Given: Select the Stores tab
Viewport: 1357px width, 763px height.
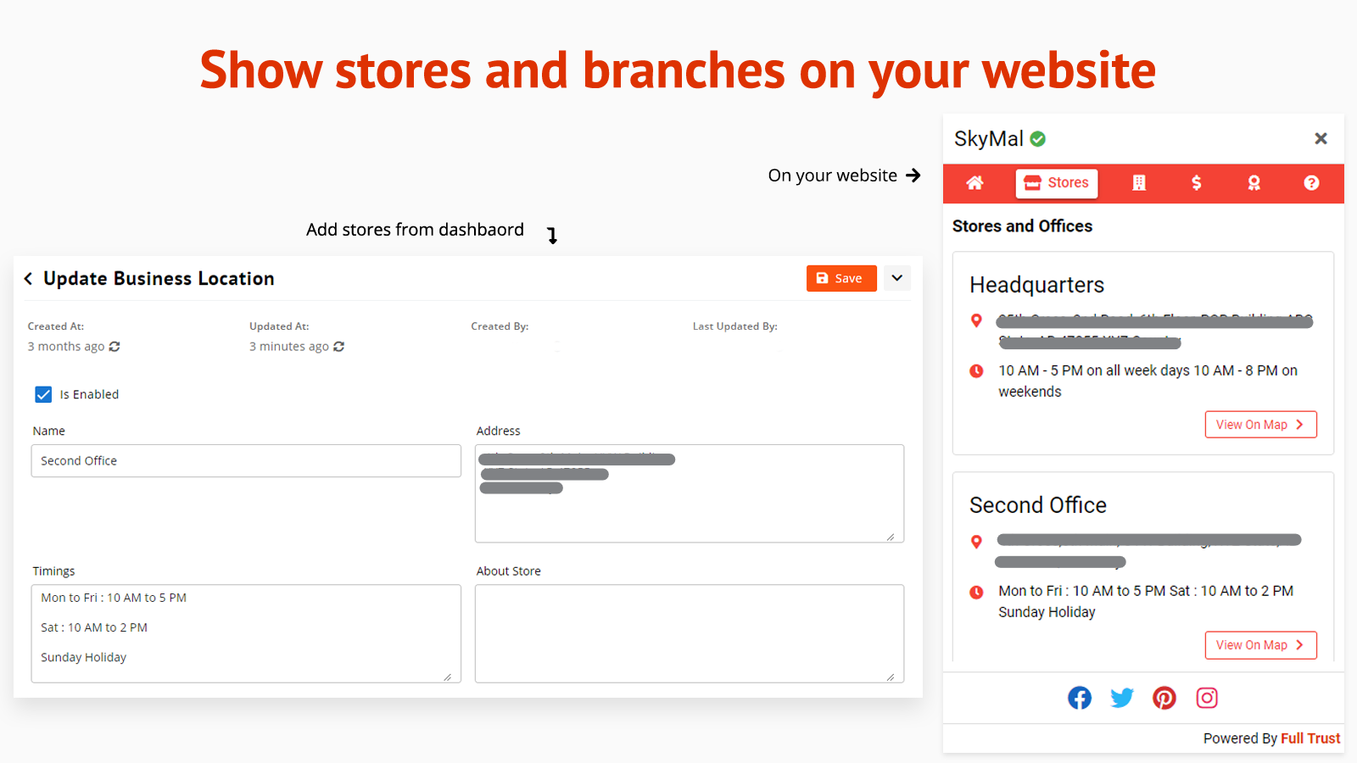Looking at the screenshot, I should (x=1057, y=183).
